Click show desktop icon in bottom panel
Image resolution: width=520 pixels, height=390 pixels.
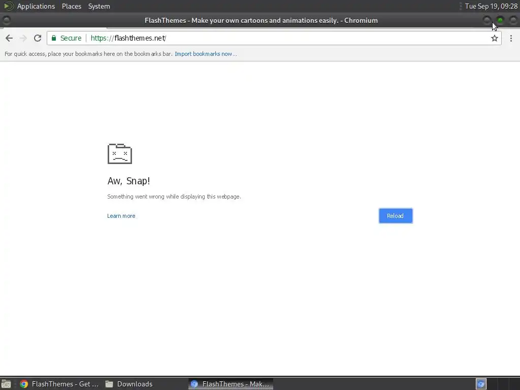pyautogui.click(x=6, y=384)
